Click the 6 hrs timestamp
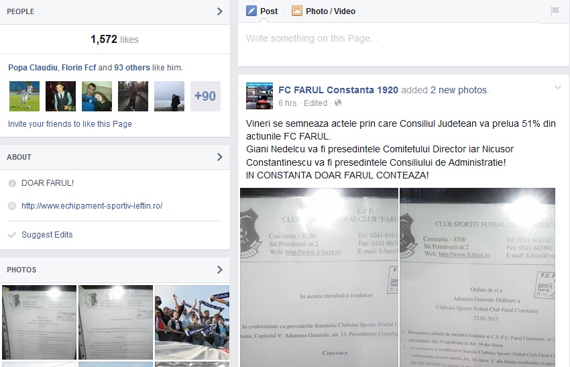Viewport: 570px width, 367px height. coord(288,103)
